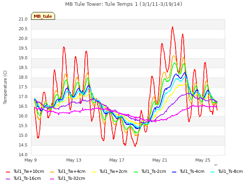Click the May 13 x-axis tick label

pyautogui.click(x=74, y=160)
